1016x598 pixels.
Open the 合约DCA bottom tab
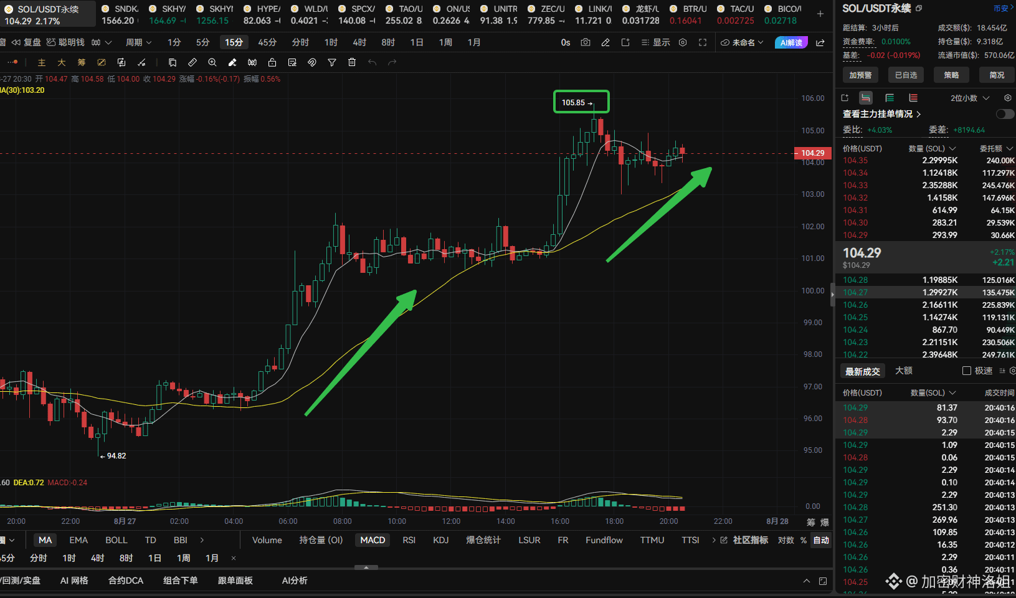126,581
